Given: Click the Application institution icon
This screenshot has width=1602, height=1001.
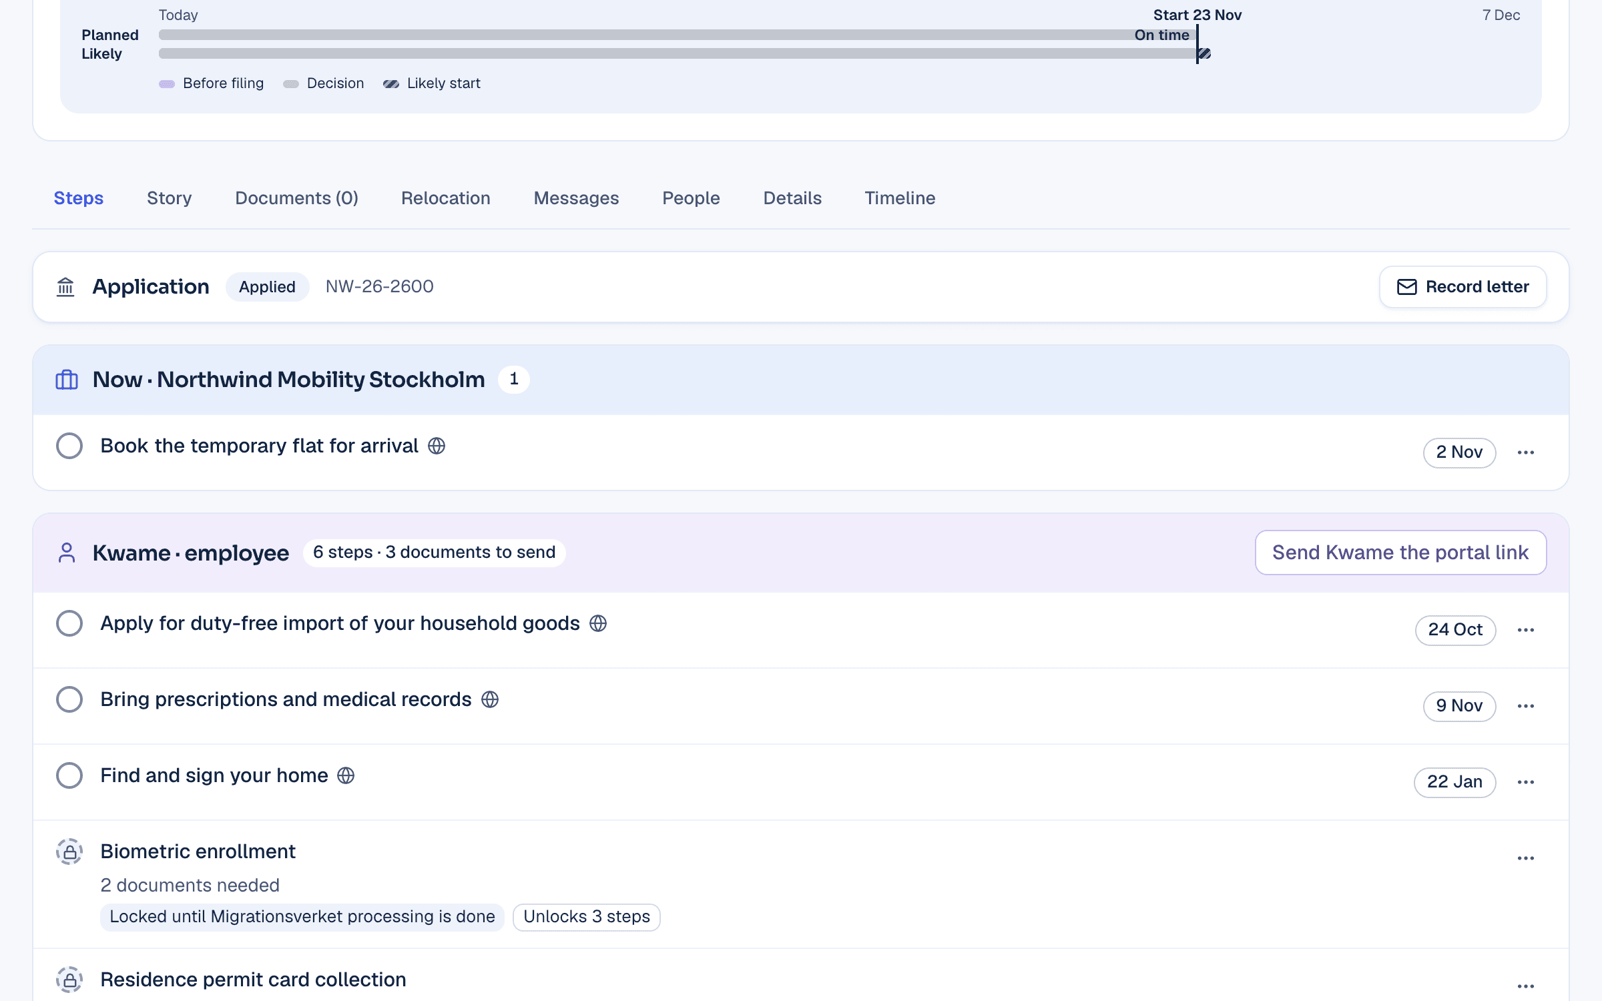Looking at the screenshot, I should click(65, 287).
